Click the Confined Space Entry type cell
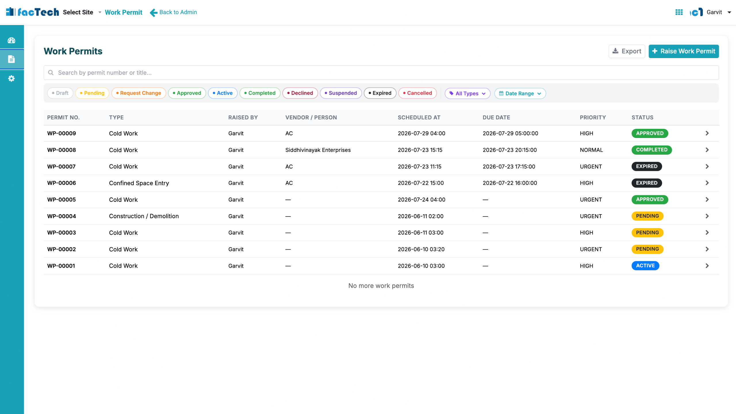The height and width of the screenshot is (414, 736). (139, 183)
